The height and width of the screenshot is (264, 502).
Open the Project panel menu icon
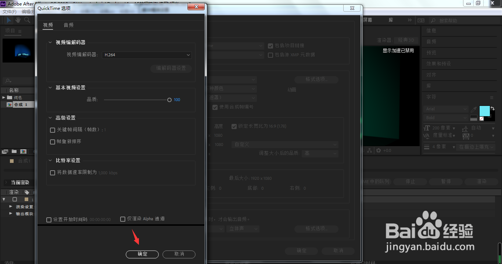pyautogui.click(x=20, y=31)
